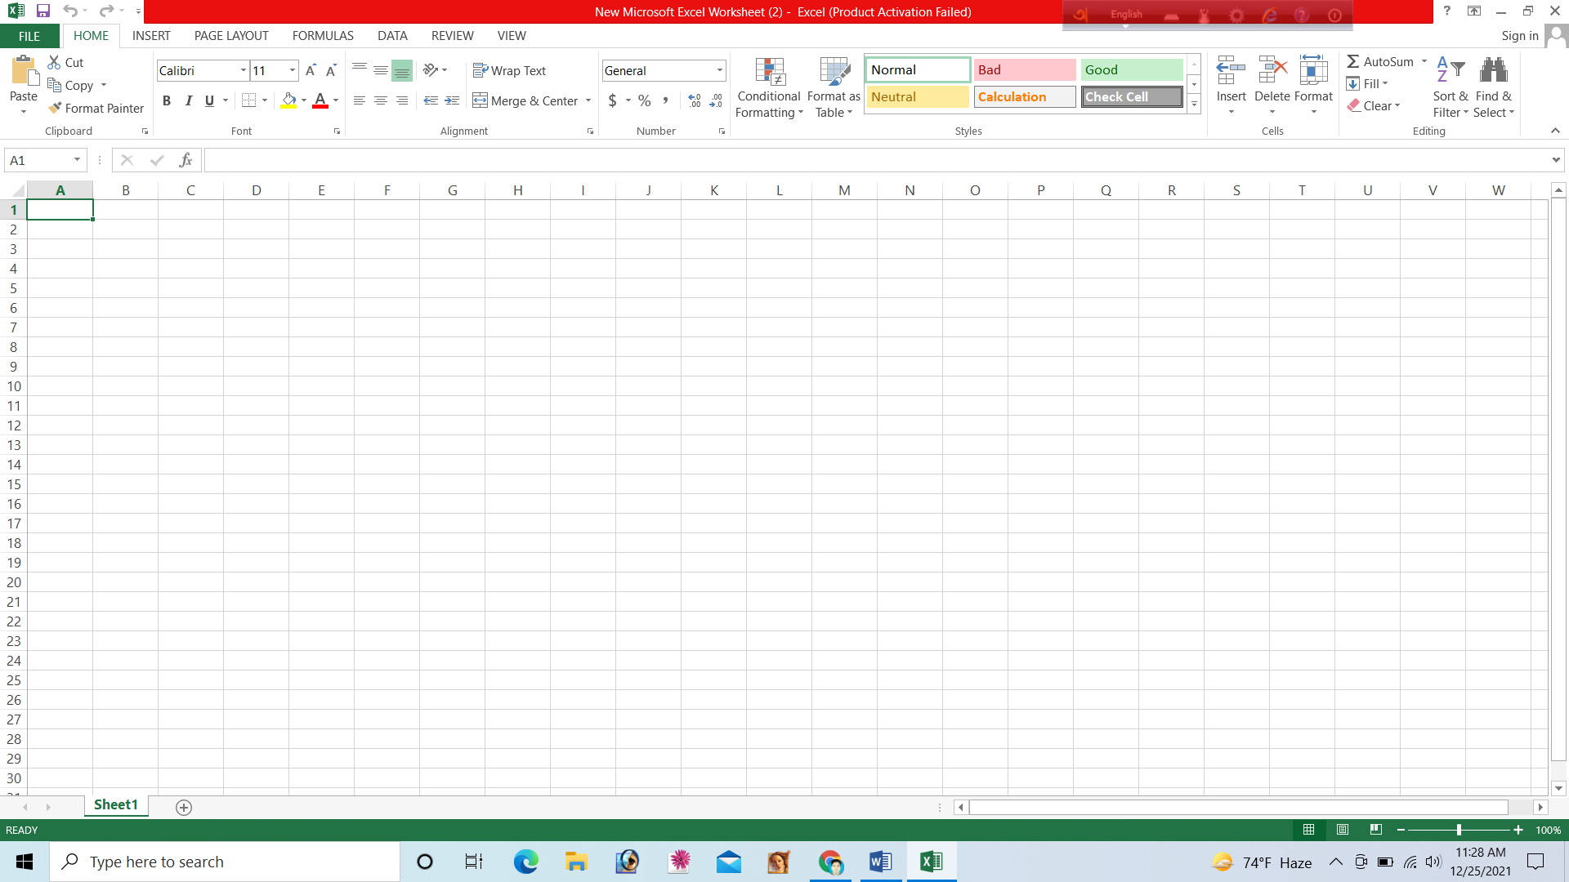Apply the Accounting dollar format
This screenshot has height=882, width=1569.
coord(612,100)
